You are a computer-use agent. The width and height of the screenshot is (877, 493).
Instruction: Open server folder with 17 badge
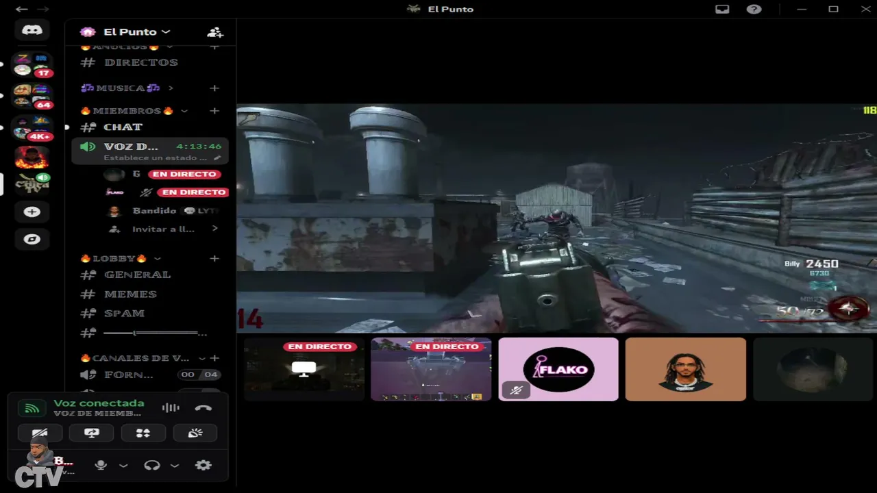coord(32,65)
